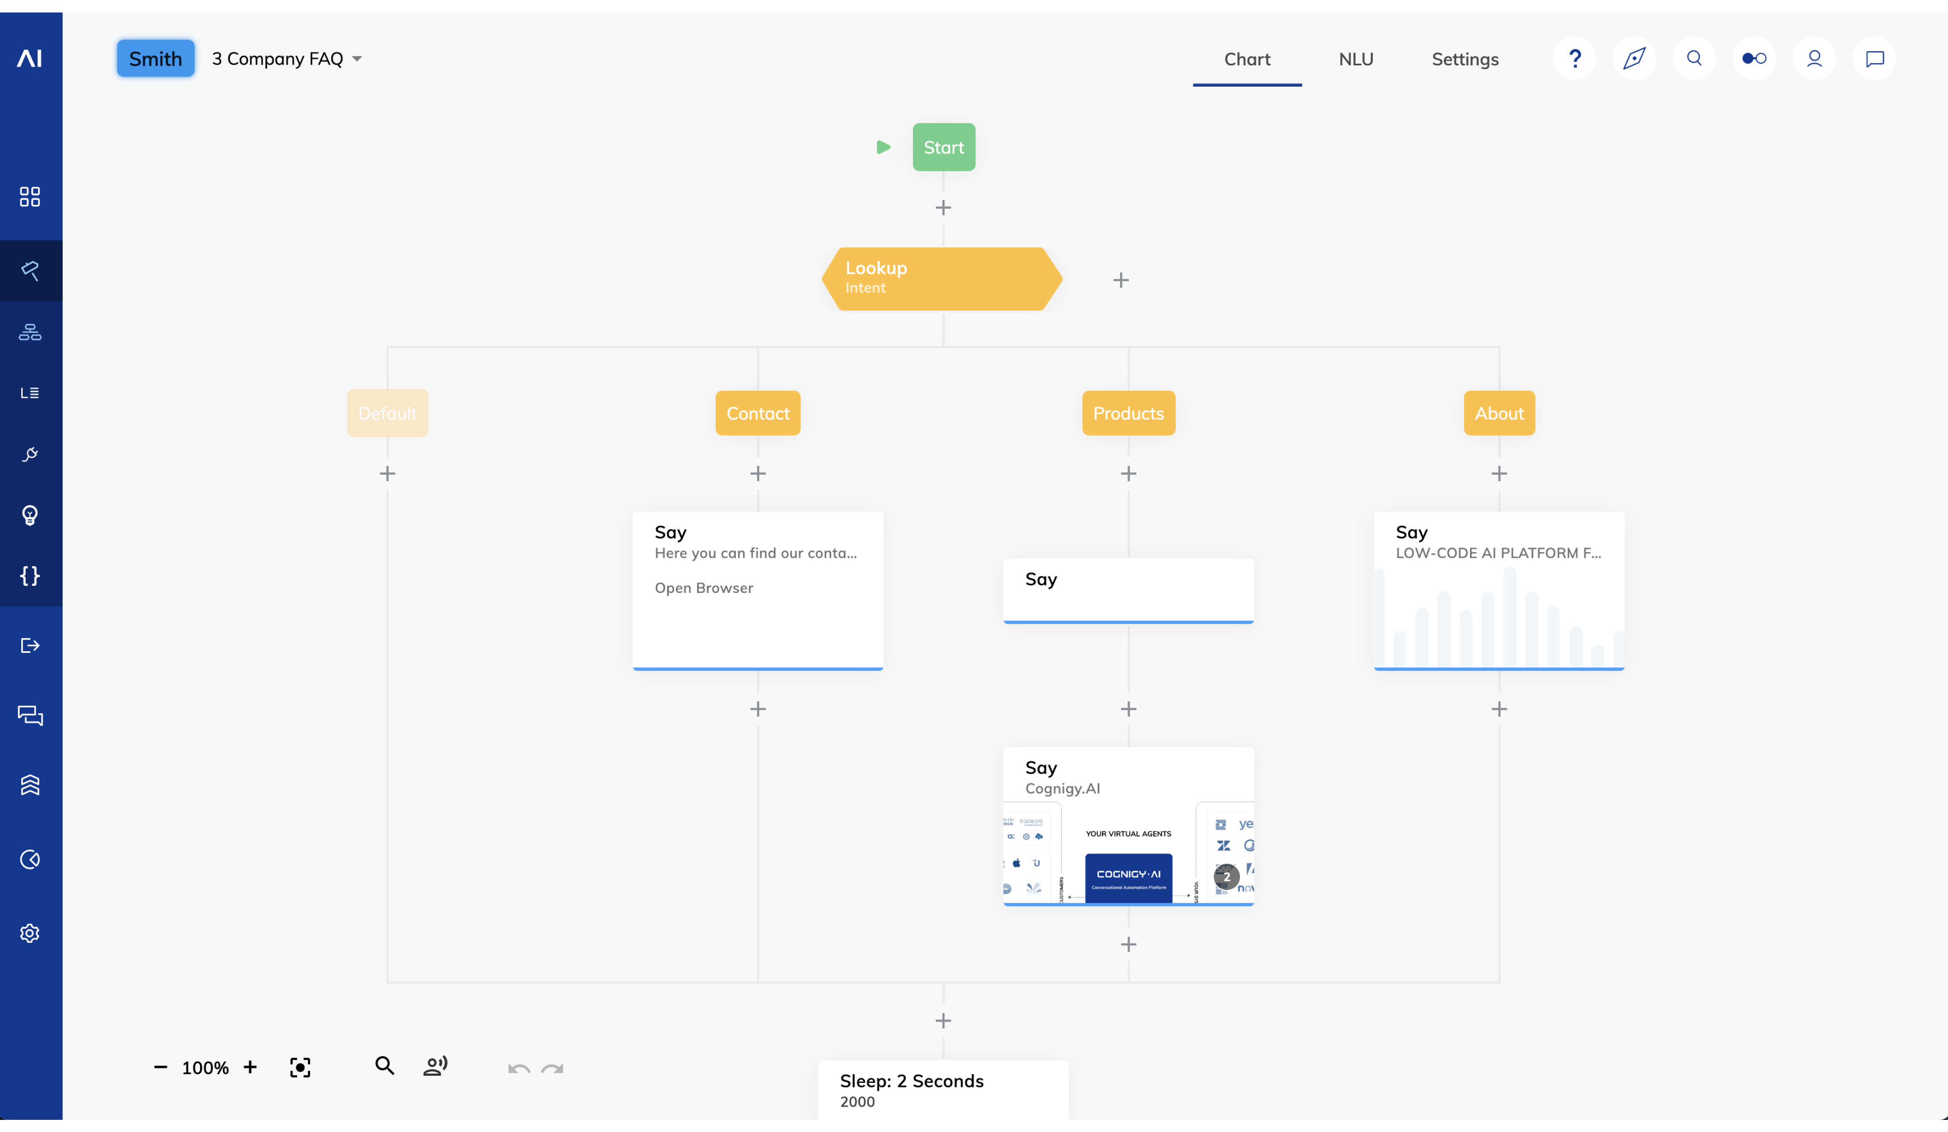Select the Products case node
The width and height of the screenshot is (1948, 1132).
1129,412
